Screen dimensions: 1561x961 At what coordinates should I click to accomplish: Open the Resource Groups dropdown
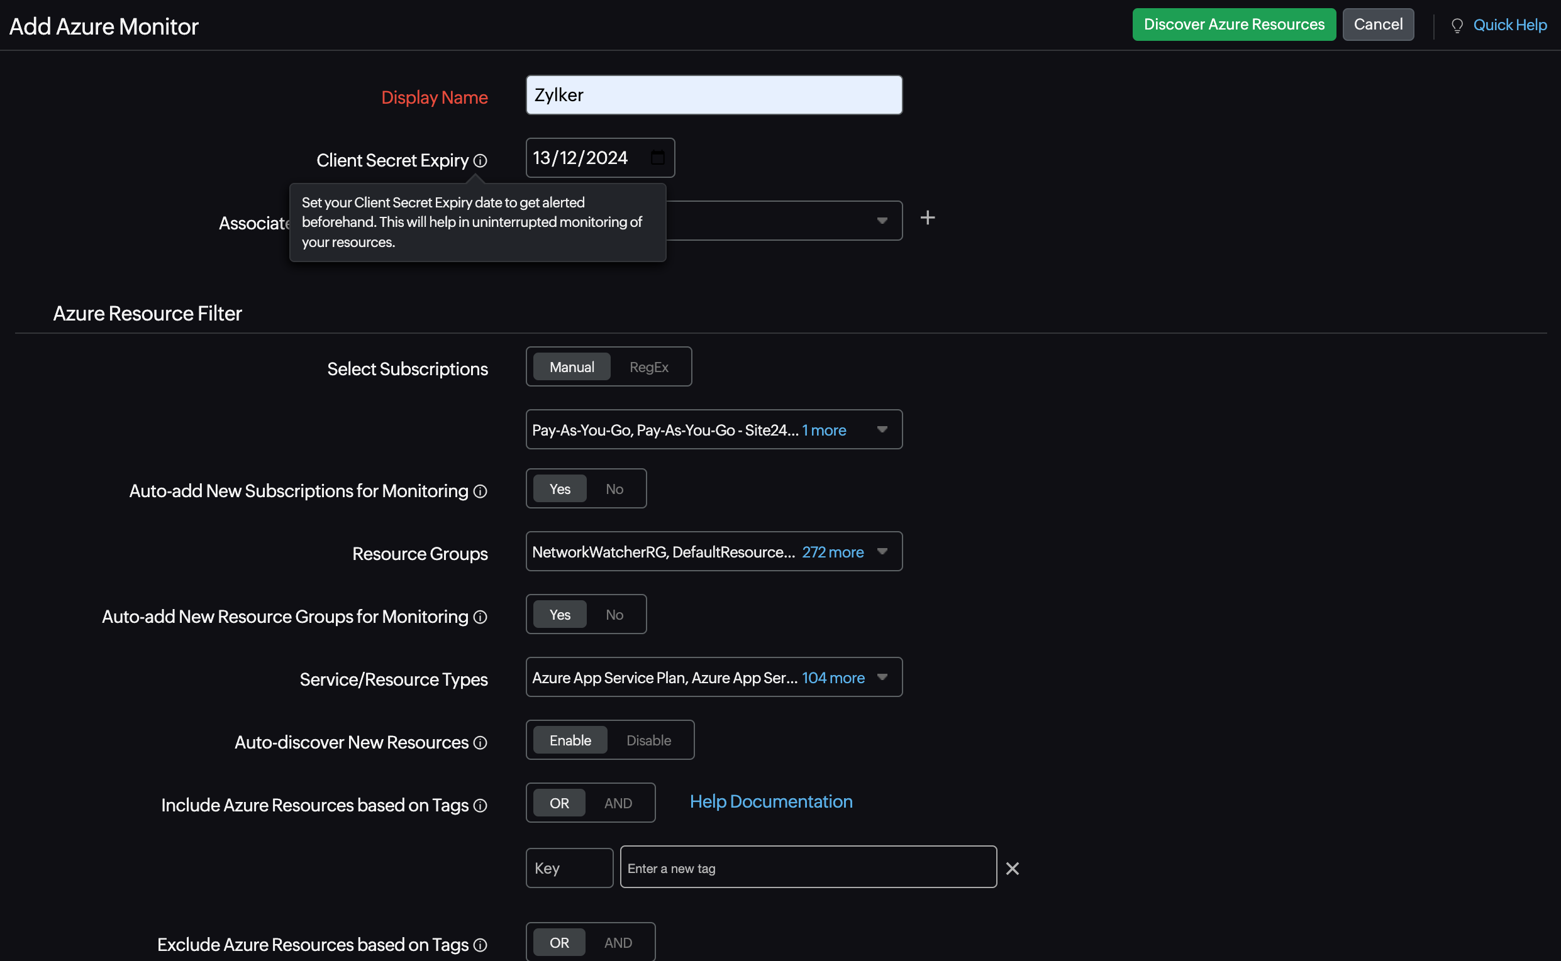pyautogui.click(x=882, y=552)
